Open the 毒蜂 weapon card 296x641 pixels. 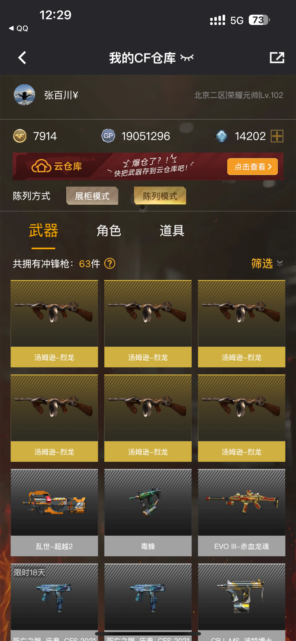click(148, 512)
